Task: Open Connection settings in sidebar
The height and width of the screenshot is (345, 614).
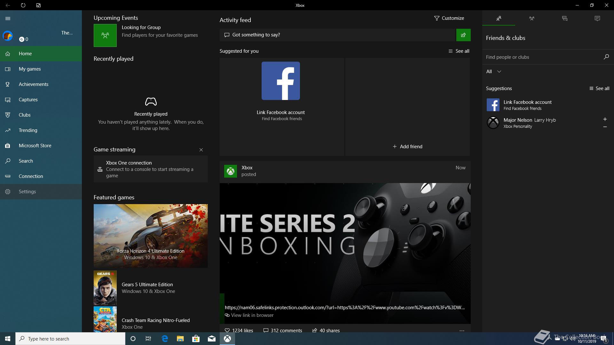Action: pyautogui.click(x=41, y=176)
